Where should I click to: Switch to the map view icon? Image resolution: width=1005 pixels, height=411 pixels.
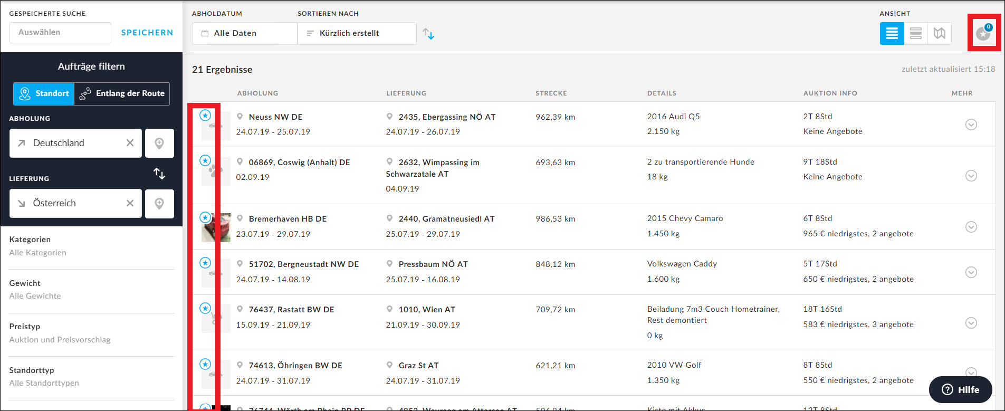click(x=939, y=34)
